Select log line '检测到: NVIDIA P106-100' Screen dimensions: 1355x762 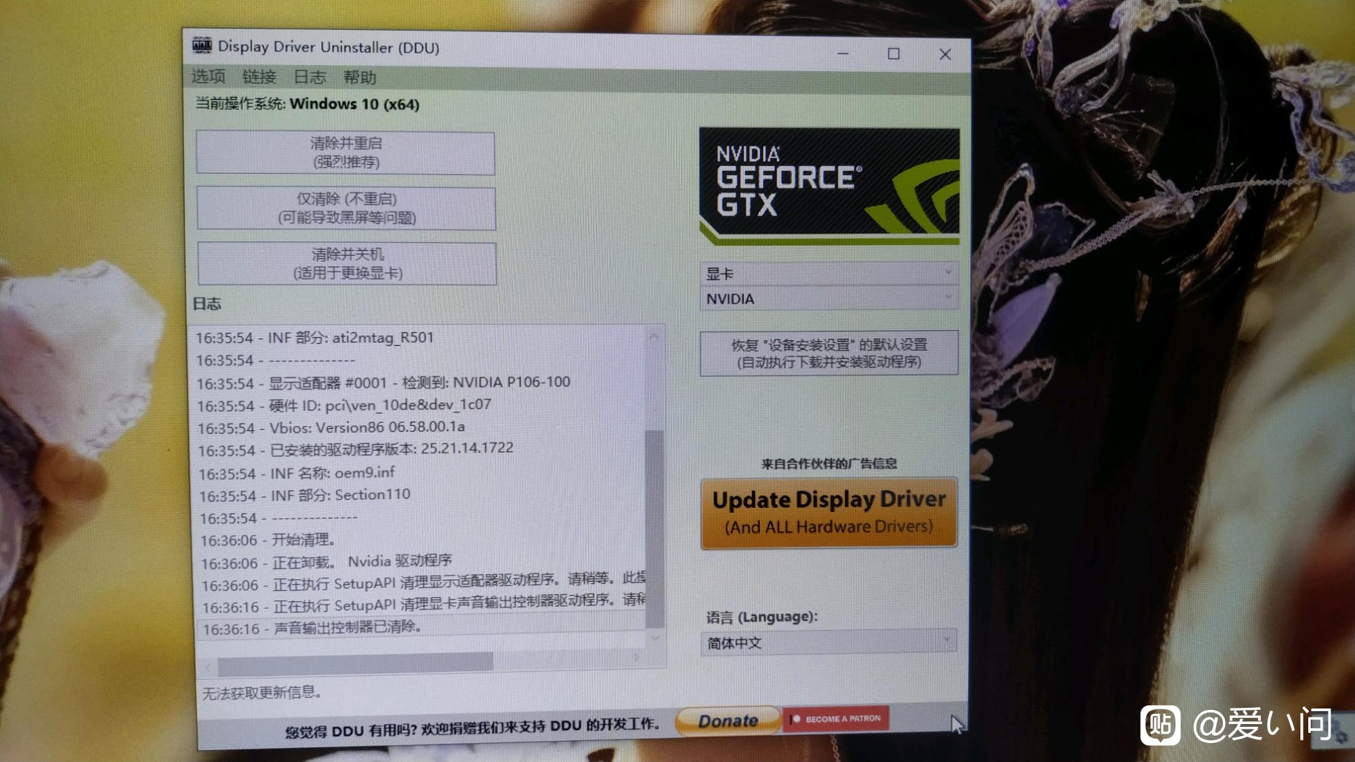tap(383, 383)
